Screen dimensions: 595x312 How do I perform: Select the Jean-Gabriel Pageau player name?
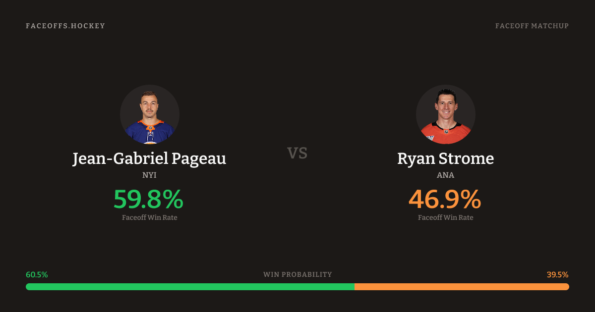coord(149,158)
